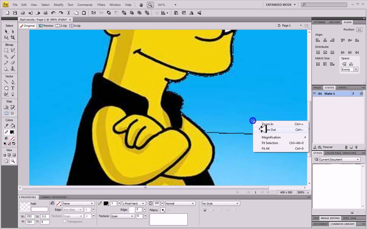Open Magnification submenu

281,137
